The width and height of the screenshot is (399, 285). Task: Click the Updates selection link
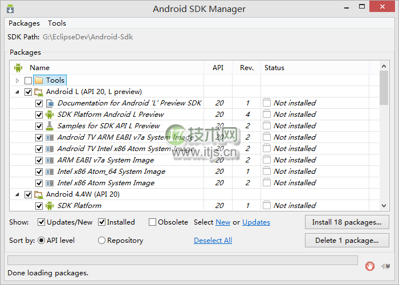click(x=256, y=222)
